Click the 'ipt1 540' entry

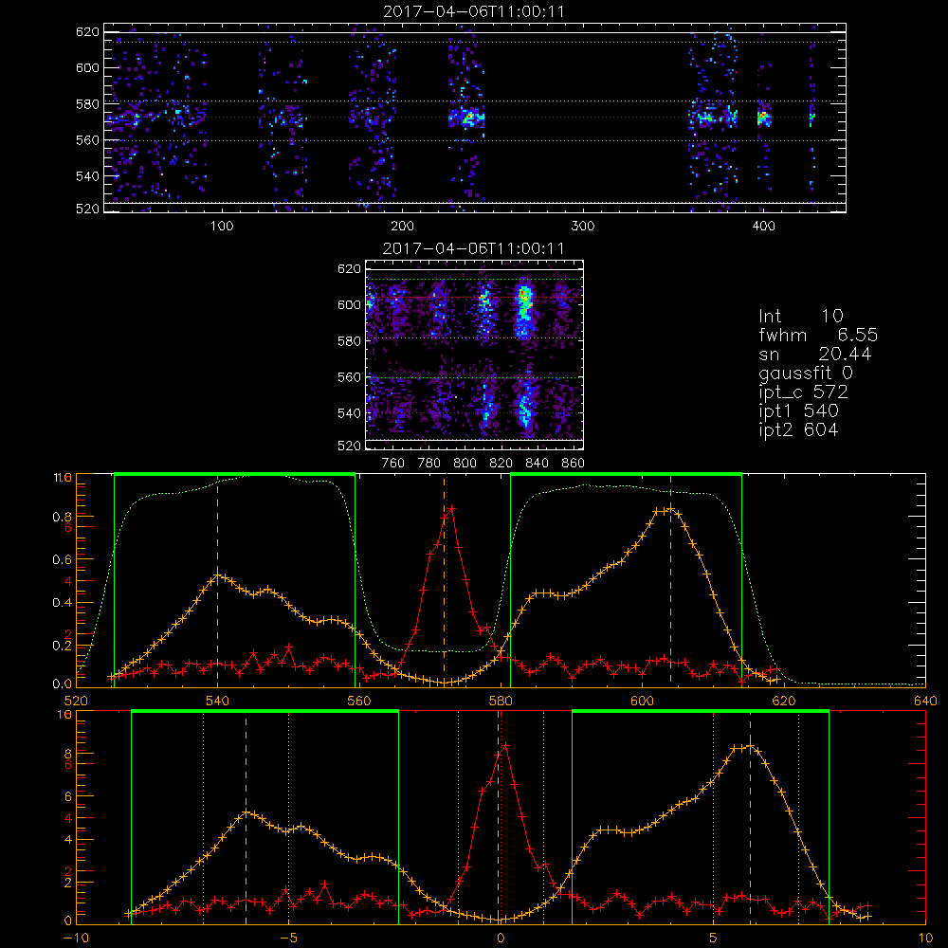tap(798, 411)
